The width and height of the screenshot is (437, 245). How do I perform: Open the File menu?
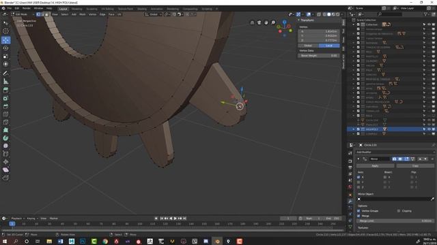9,8
